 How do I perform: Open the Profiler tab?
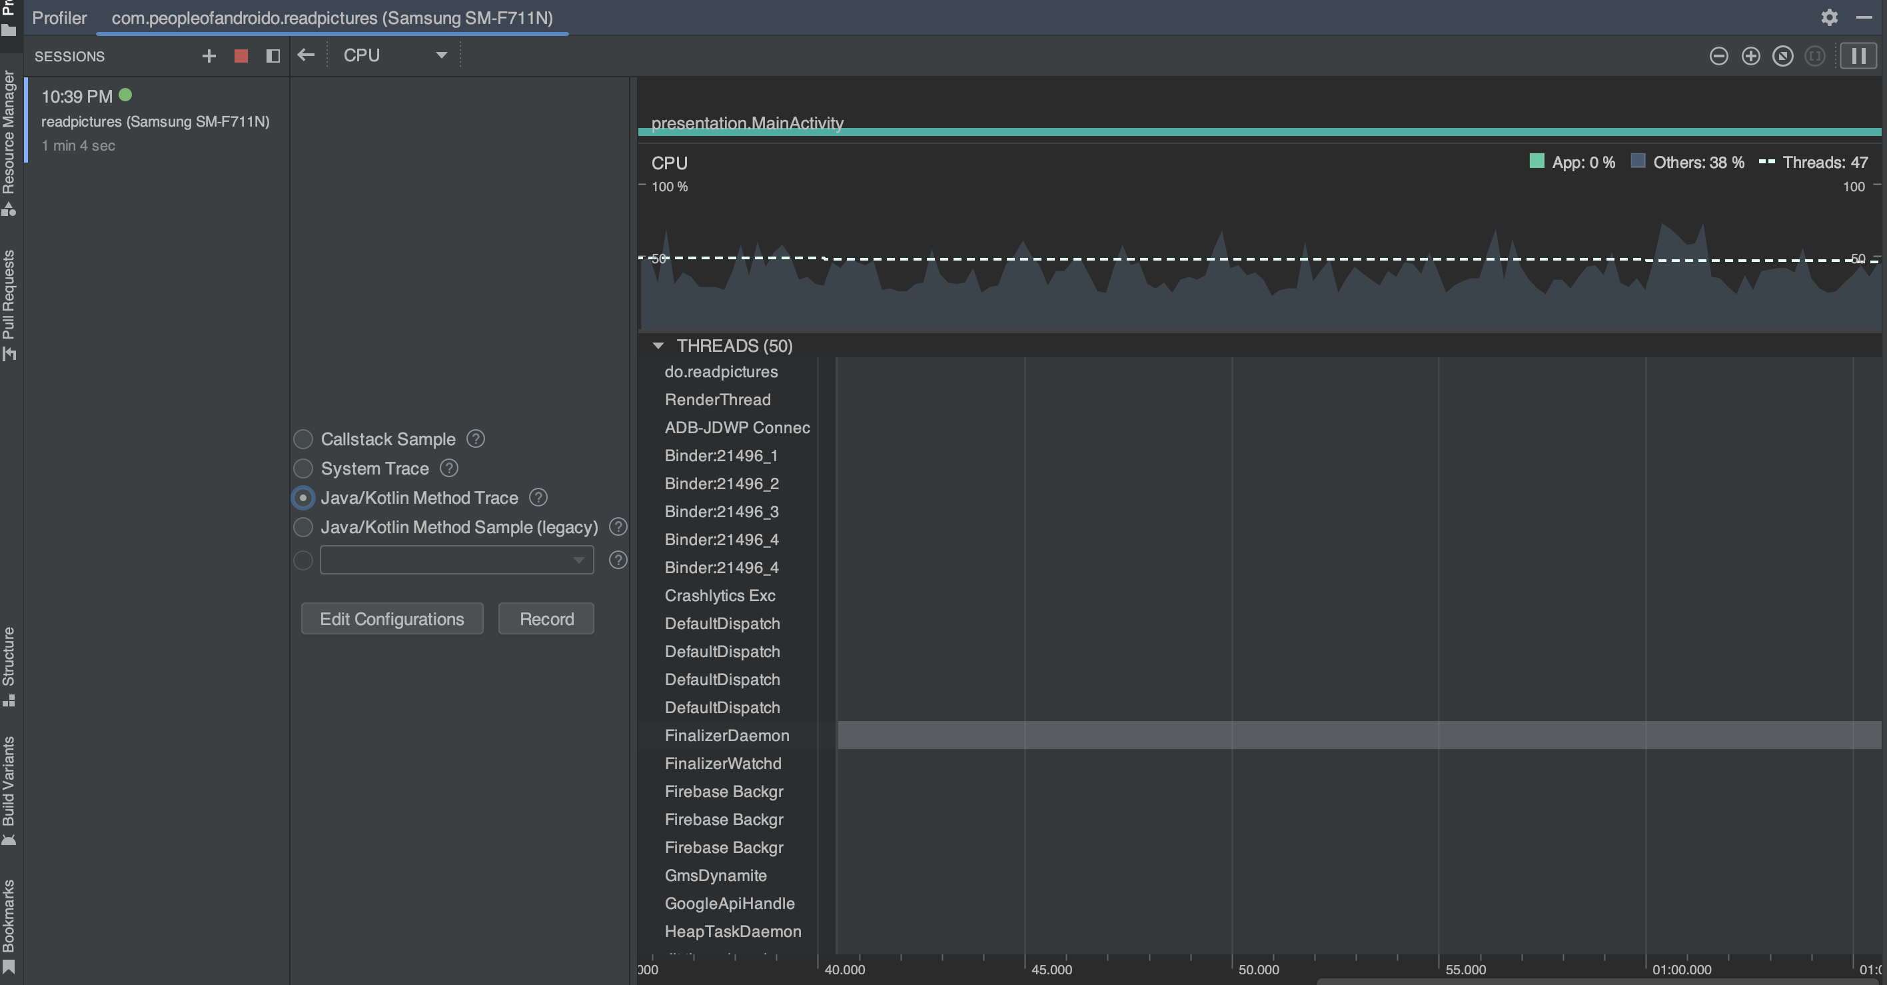(59, 17)
